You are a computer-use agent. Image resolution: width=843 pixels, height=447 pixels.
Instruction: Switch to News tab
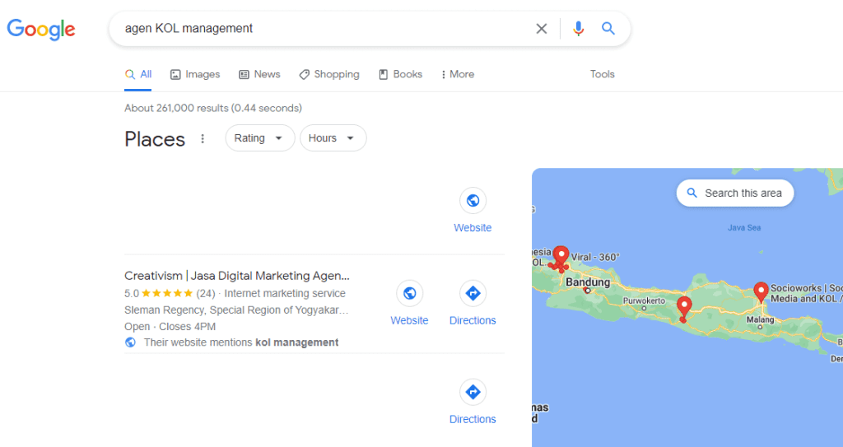[259, 74]
